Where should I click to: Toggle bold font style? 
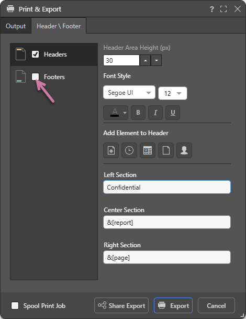138,113
